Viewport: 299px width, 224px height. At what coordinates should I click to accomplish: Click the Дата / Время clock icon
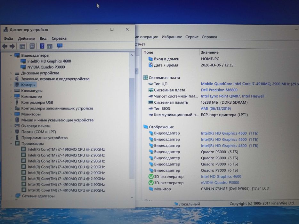151,65
